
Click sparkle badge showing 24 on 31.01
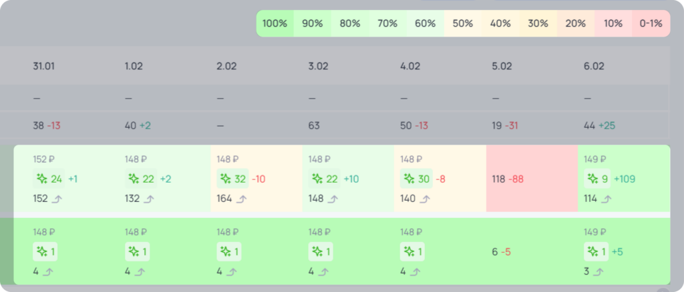tap(49, 179)
